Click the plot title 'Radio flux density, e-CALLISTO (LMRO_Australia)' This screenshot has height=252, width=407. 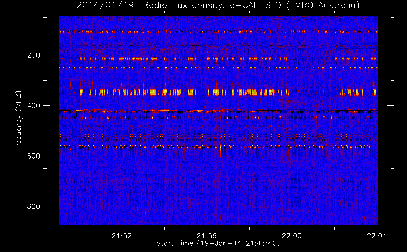coord(251,5)
